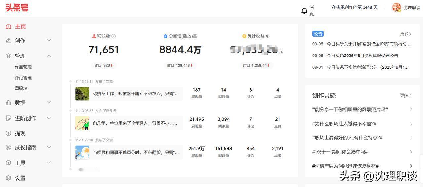The height and width of the screenshot is (187, 423).
Task: Click the 进阶创作 document icon in the sidebar
Action: [x=8, y=118]
